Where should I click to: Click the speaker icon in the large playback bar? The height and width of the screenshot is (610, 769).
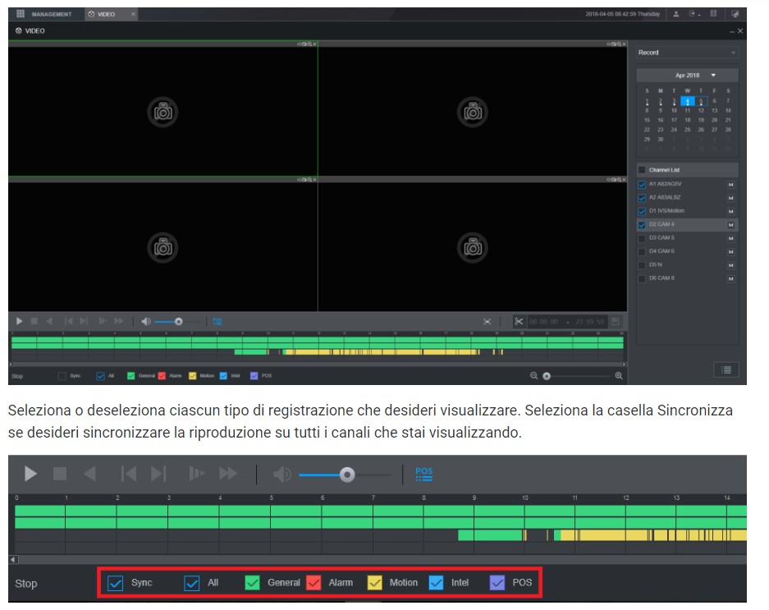pos(282,474)
